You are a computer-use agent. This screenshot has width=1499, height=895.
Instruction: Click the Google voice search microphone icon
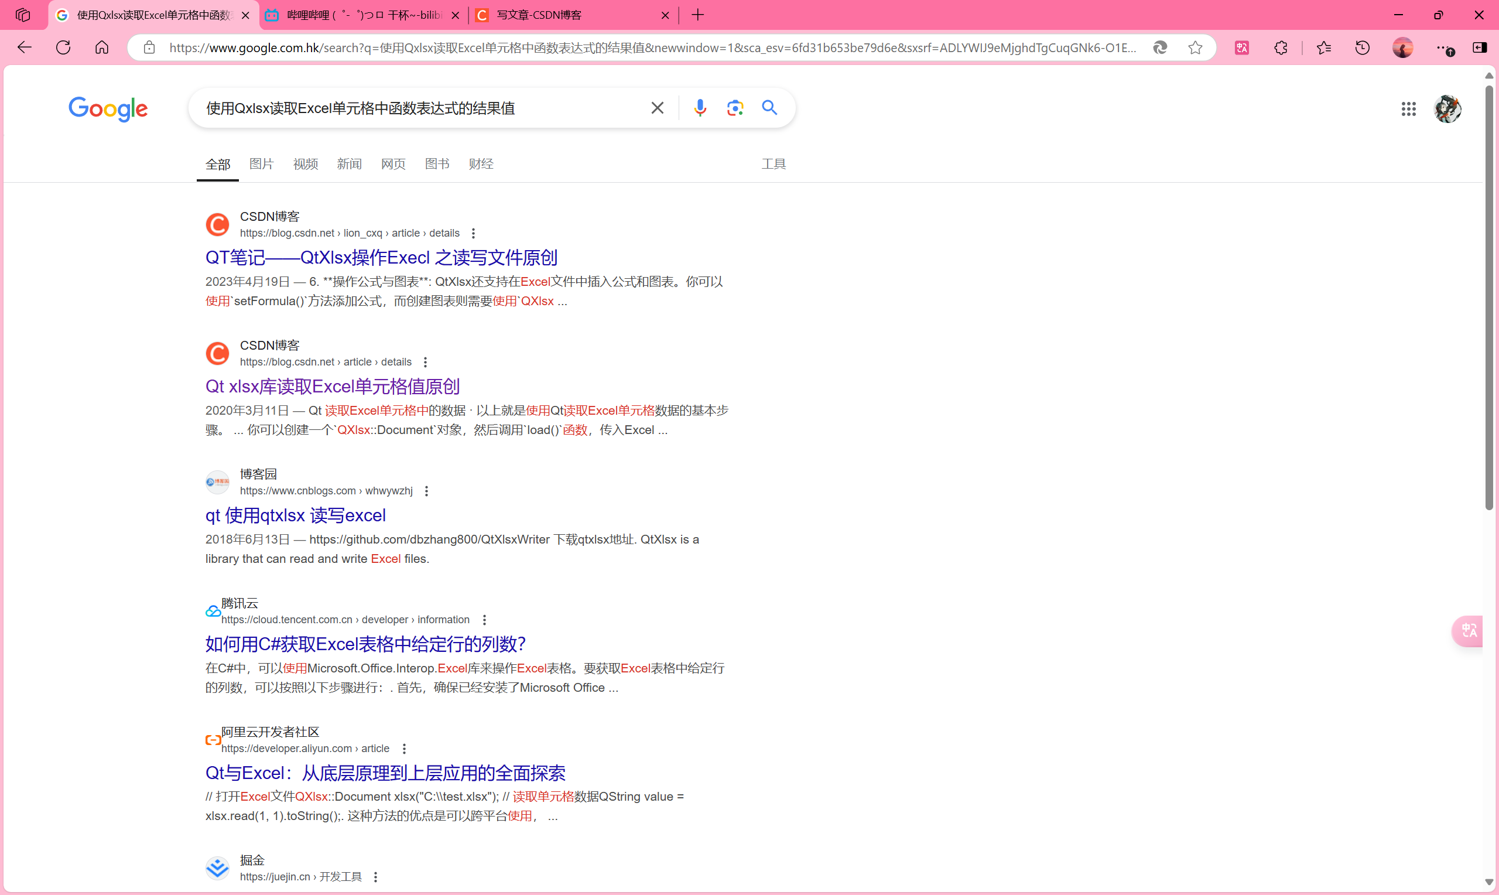[x=700, y=108]
